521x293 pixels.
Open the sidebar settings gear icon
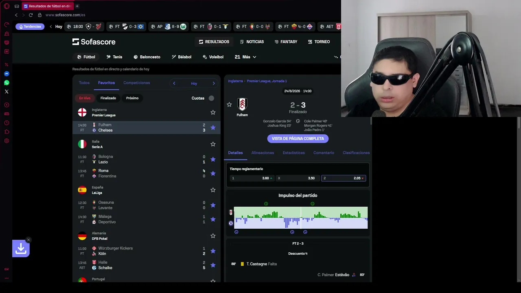[x=7, y=141]
